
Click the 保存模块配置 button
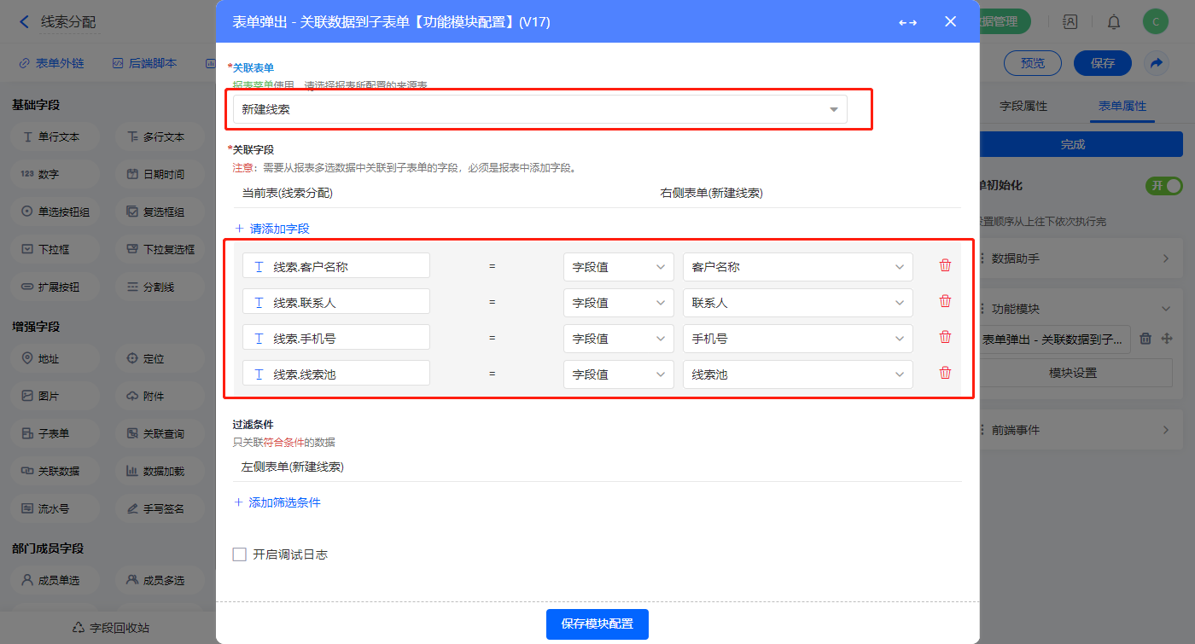(597, 624)
